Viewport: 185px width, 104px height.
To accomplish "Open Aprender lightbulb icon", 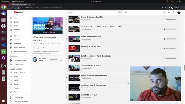I will coord(11,88).
